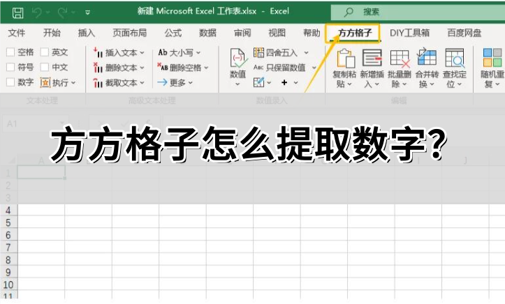Viewport: 505px width, 304px height.
Task: Click the Redo arrow icon
Action: (62, 13)
